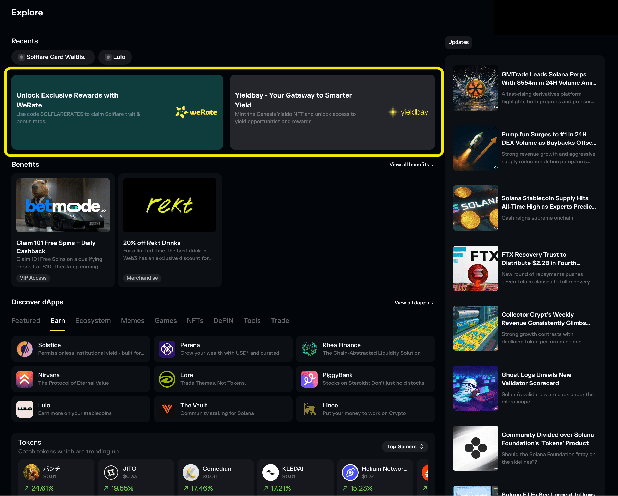Open the betmode benefit image

(63, 205)
